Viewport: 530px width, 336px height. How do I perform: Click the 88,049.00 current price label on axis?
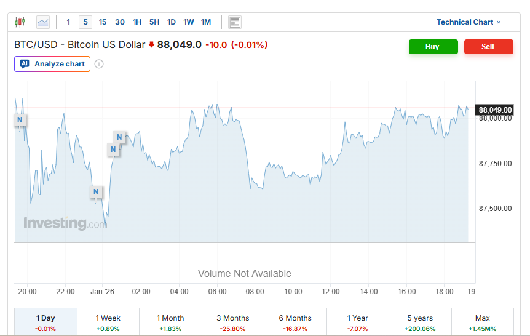pyautogui.click(x=495, y=110)
